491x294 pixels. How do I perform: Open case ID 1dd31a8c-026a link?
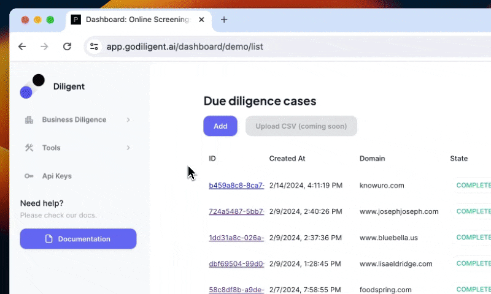click(236, 237)
